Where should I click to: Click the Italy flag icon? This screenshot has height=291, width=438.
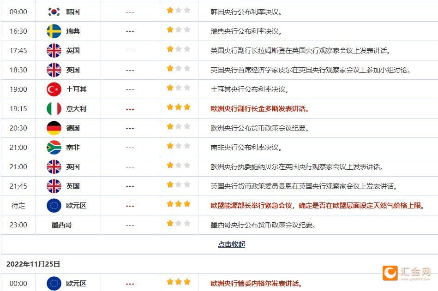pos(54,108)
